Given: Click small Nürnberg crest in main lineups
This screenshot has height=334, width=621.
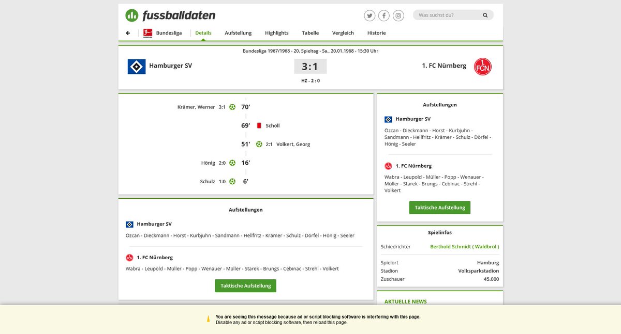Looking at the screenshot, I should [129, 258].
